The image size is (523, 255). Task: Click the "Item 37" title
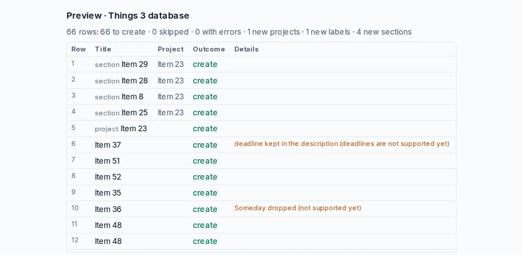pos(108,145)
